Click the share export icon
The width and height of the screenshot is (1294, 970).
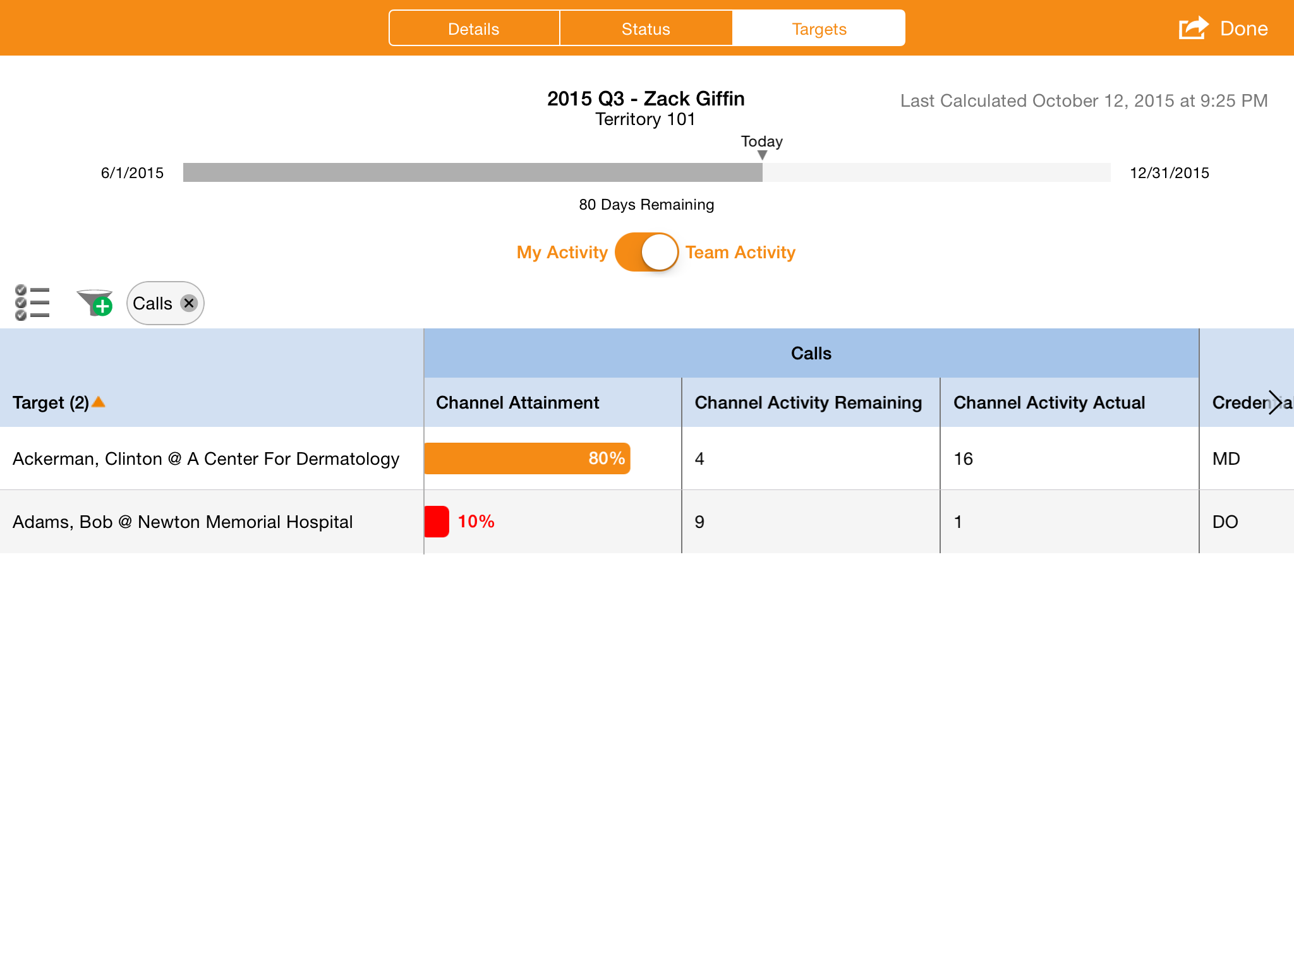1193,28
